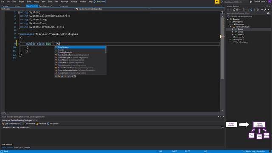Click the Quick Launch search magnifier icon
The width and height of the screenshot is (272, 153).
point(251,2)
